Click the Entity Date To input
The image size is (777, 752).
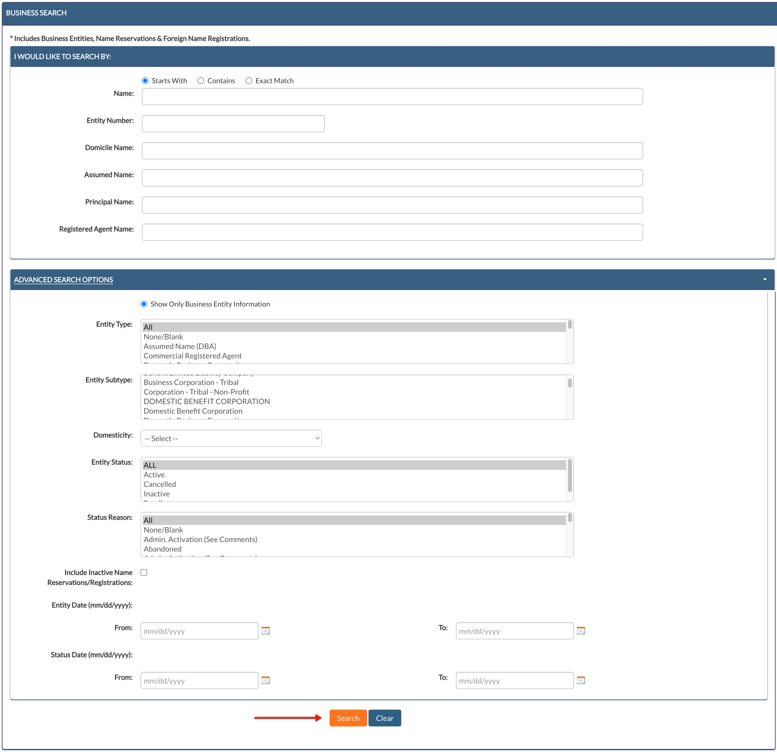coord(514,631)
